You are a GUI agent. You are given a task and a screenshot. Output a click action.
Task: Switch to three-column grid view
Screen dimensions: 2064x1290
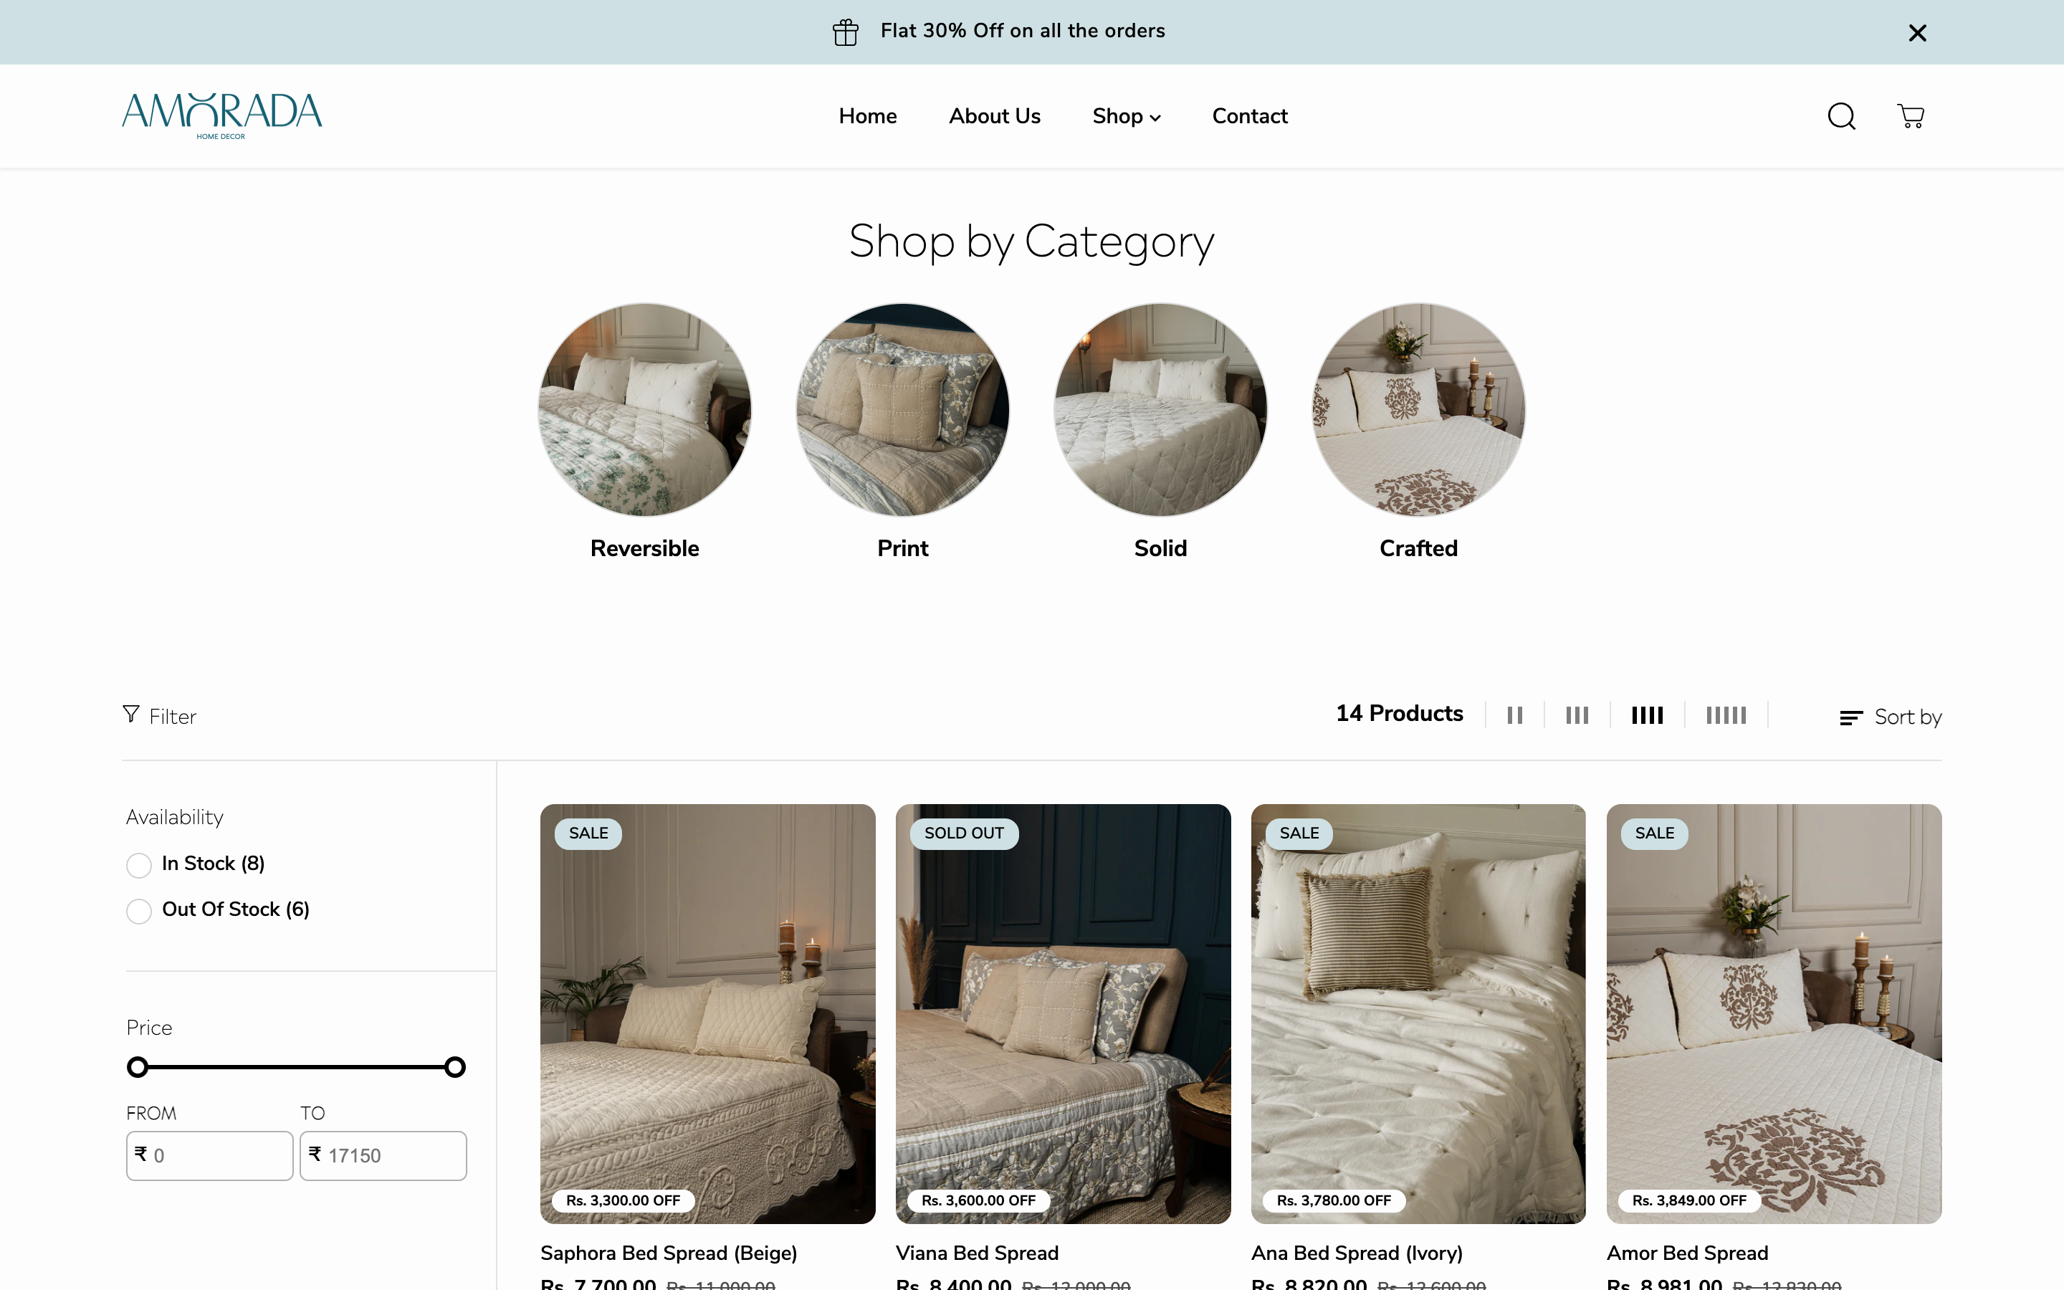(x=1577, y=715)
